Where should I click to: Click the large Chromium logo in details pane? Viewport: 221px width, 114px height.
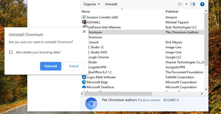(91, 104)
